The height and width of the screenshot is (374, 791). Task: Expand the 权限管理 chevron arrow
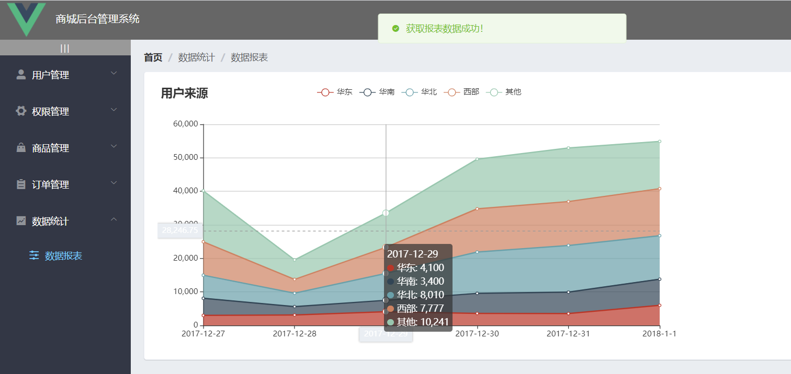pos(114,110)
